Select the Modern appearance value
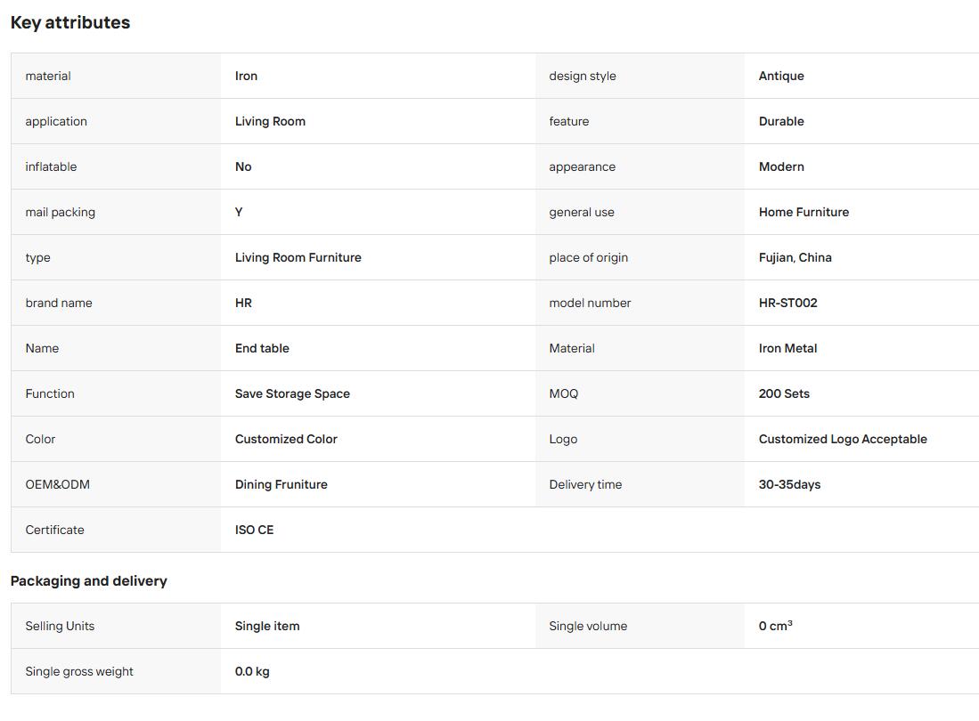Image resolution: width=979 pixels, height=721 pixels. (781, 167)
